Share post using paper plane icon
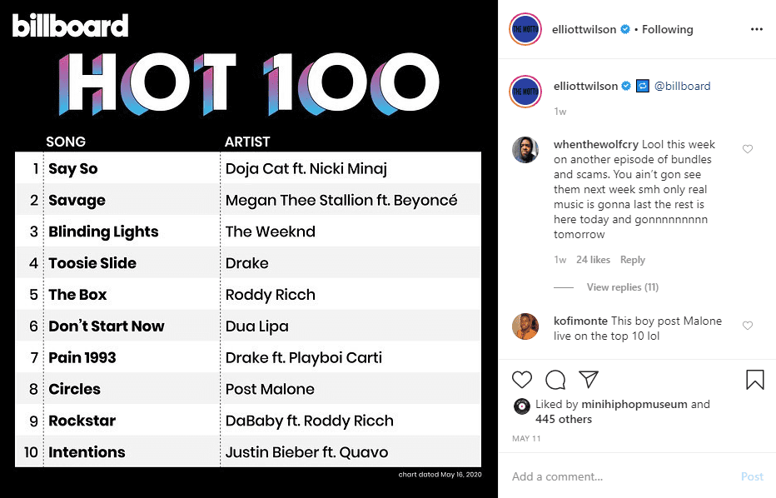The width and height of the screenshot is (776, 498). (589, 379)
